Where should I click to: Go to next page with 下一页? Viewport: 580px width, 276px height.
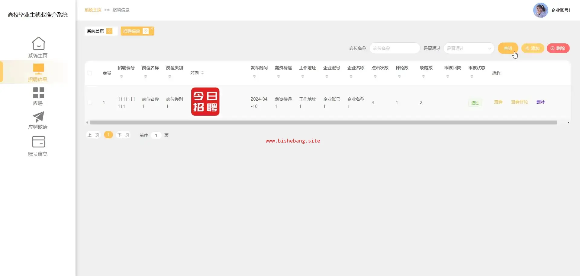point(123,135)
